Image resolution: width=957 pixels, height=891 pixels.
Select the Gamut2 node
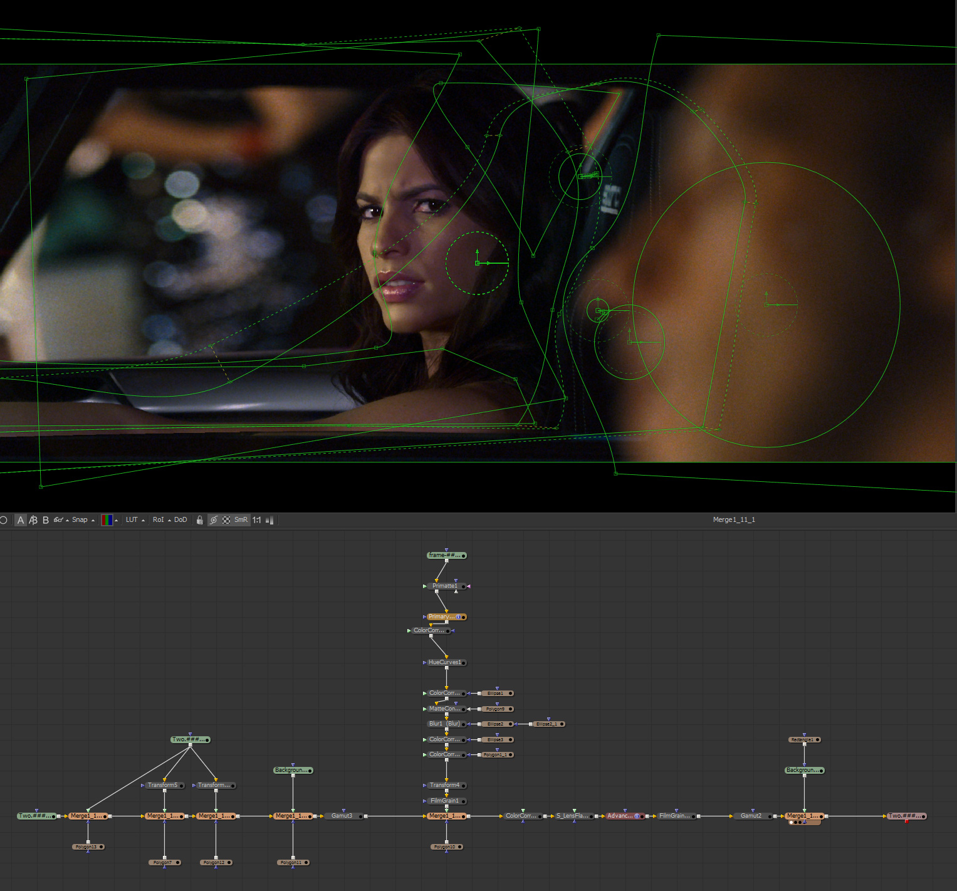[x=753, y=816]
